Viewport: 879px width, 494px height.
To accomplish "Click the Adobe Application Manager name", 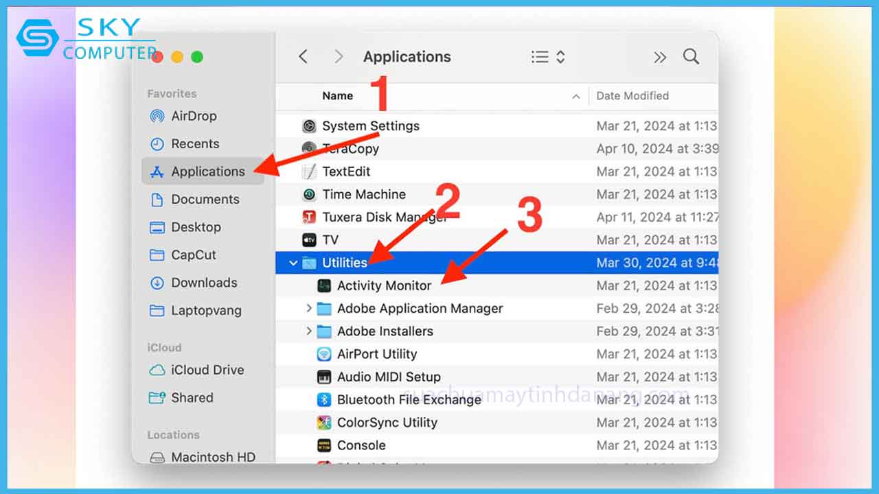I will (420, 309).
